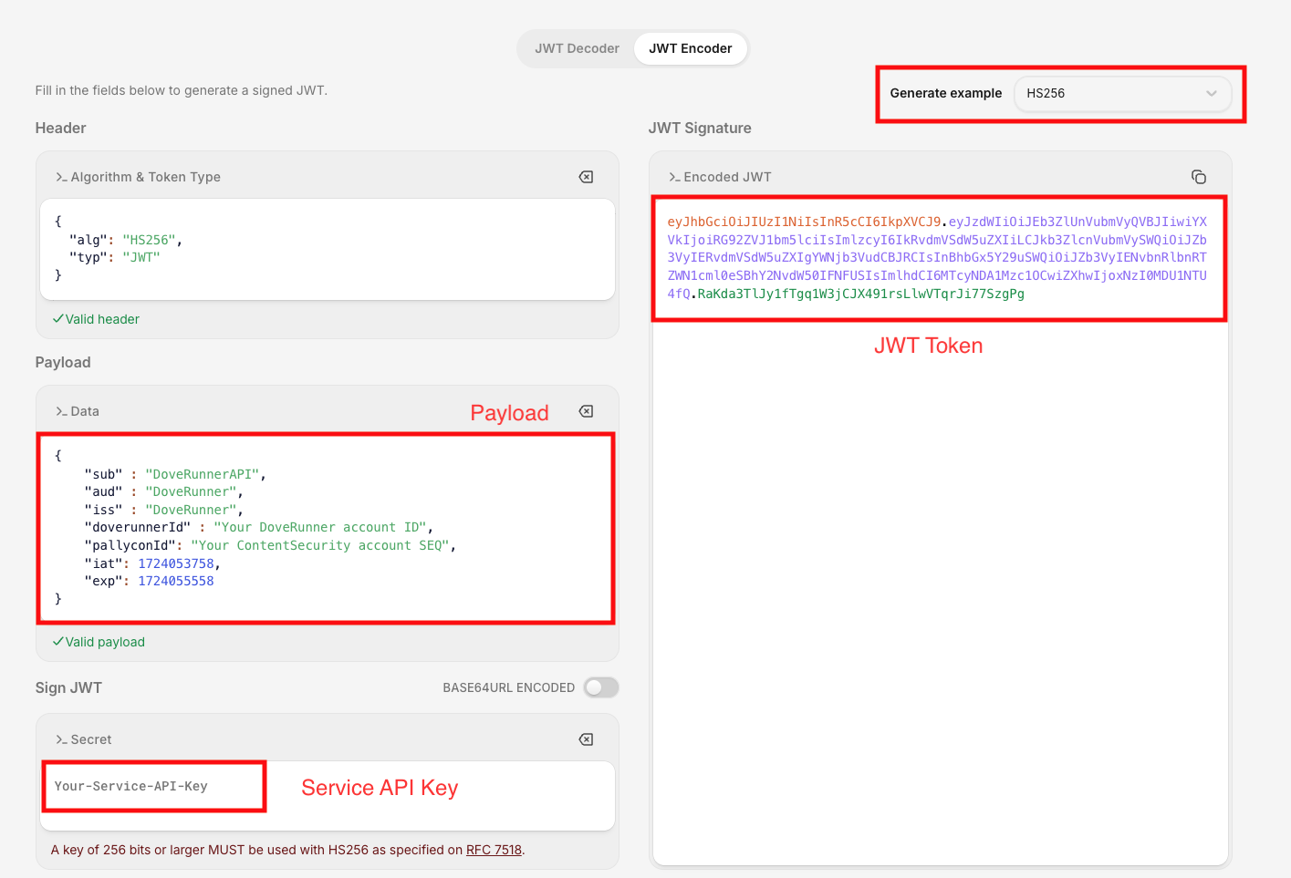Click the JWT Signature heading

[700, 128]
